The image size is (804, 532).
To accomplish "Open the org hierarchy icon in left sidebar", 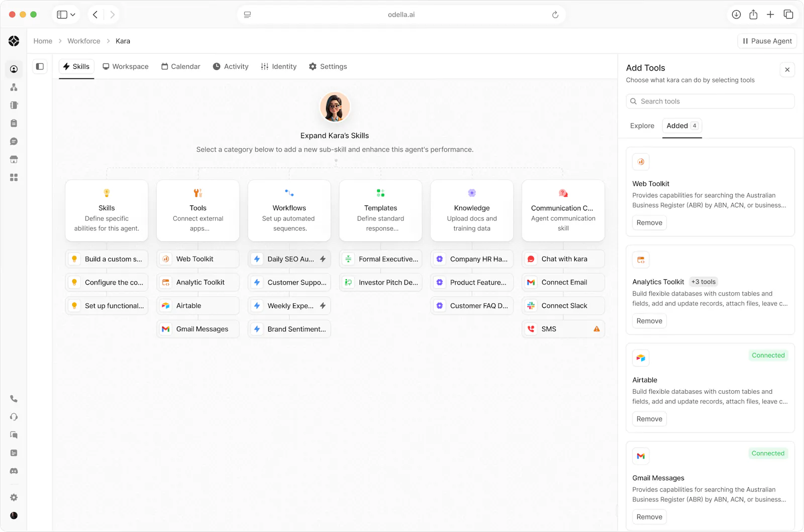I will tap(14, 87).
